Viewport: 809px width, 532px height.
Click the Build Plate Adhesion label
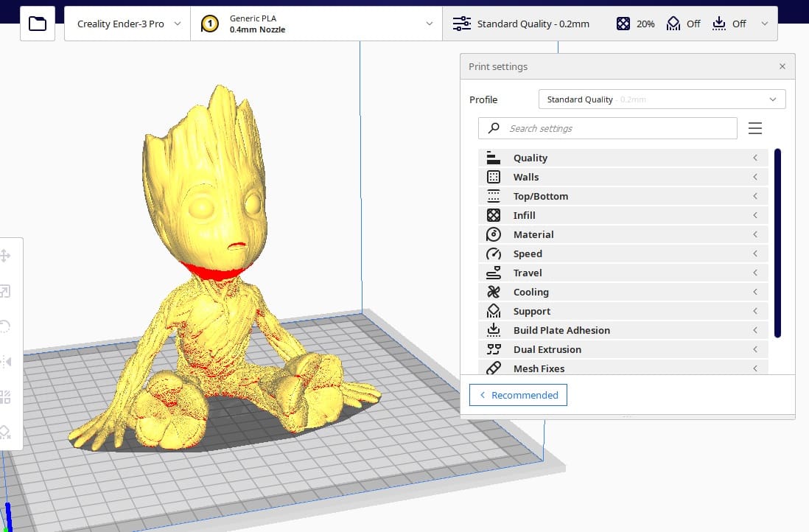coord(561,330)
